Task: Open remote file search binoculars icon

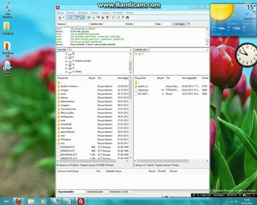Action: (127, 17)
